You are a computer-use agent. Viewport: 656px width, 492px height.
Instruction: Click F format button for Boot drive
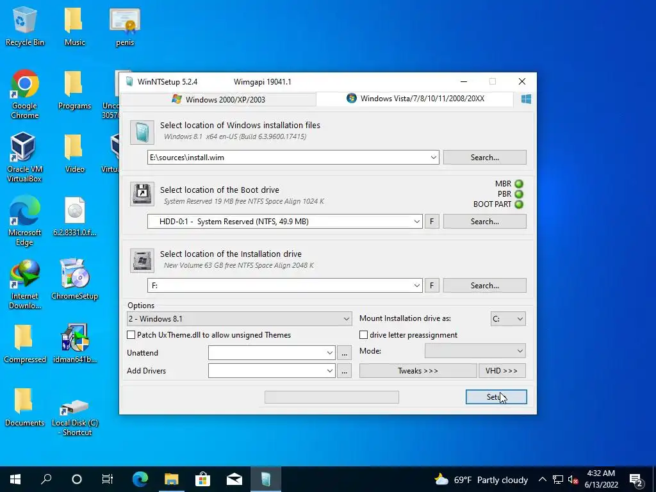[x=432, y=221]
